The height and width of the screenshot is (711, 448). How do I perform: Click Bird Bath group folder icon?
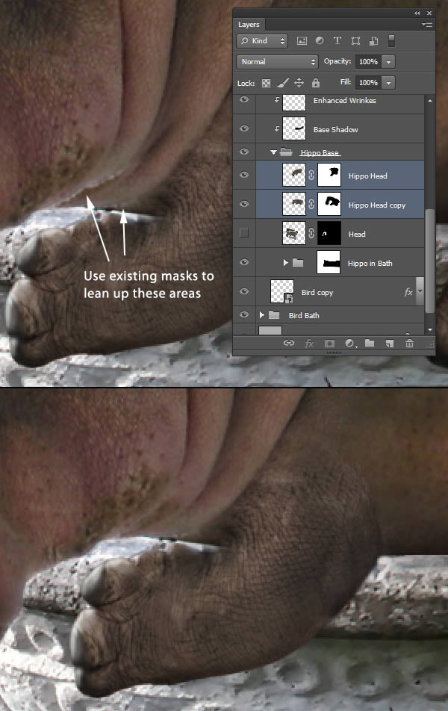[x=274, y=314]
